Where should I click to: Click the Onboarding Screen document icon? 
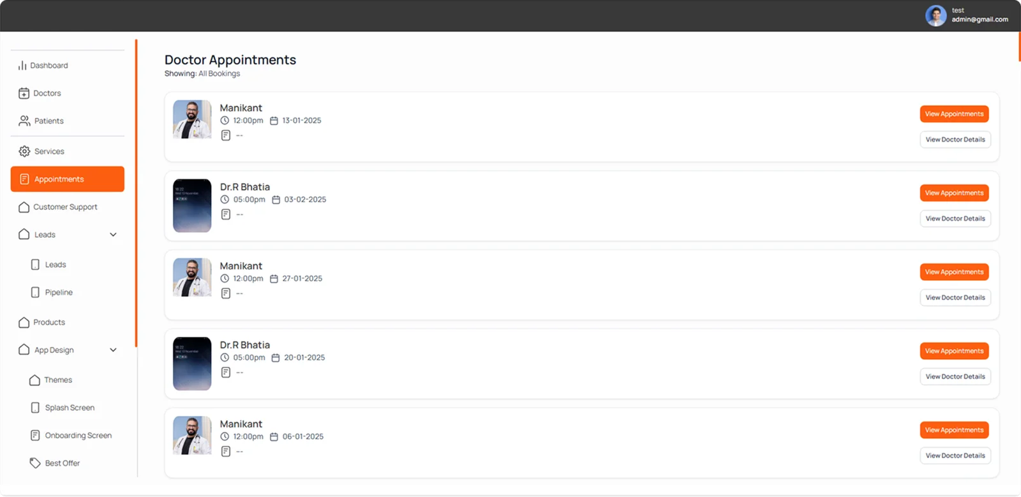click(35, 435)
